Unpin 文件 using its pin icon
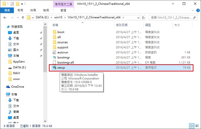Viewport: 201px width, 129px height. 41,44
